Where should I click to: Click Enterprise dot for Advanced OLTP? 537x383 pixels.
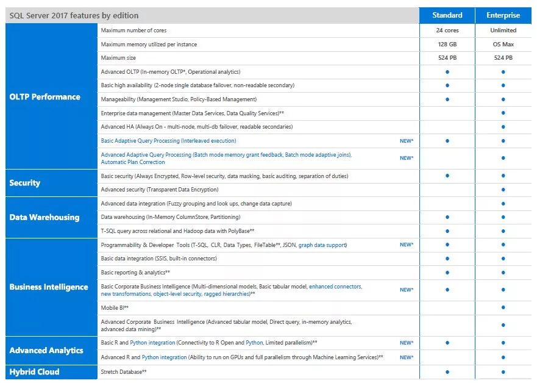point(503,72)
